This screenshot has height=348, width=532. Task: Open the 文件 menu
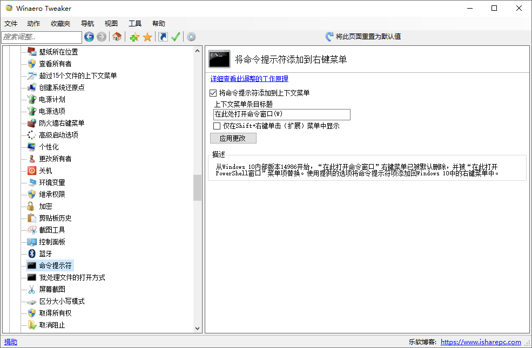click(x=11, y=23)
